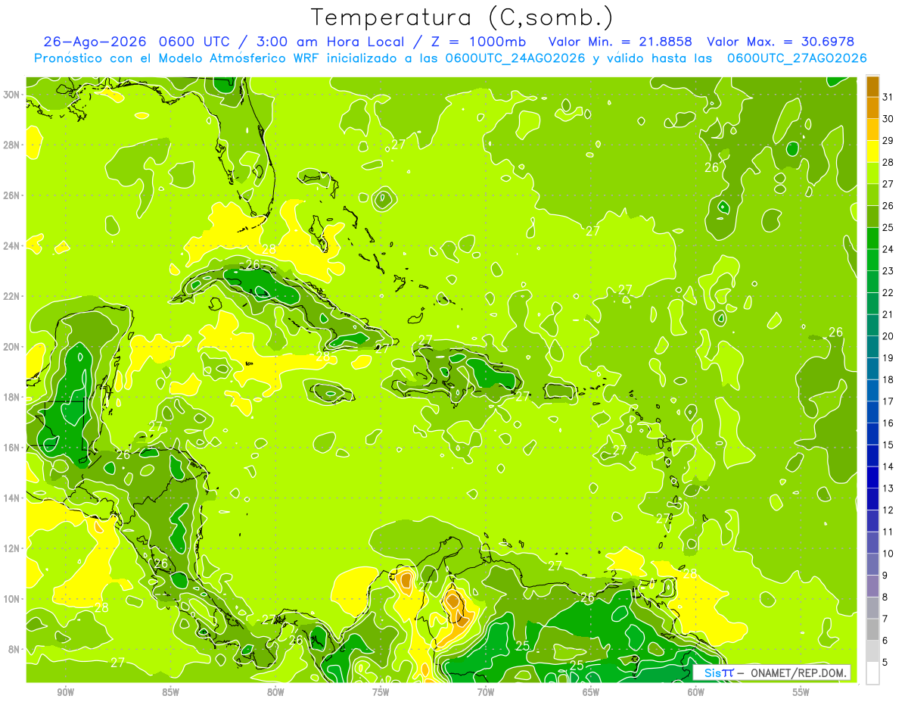Click the legend swatch between 25 and 26
Viewport: 908px width, 702px height.
click(x=872, y=217)
